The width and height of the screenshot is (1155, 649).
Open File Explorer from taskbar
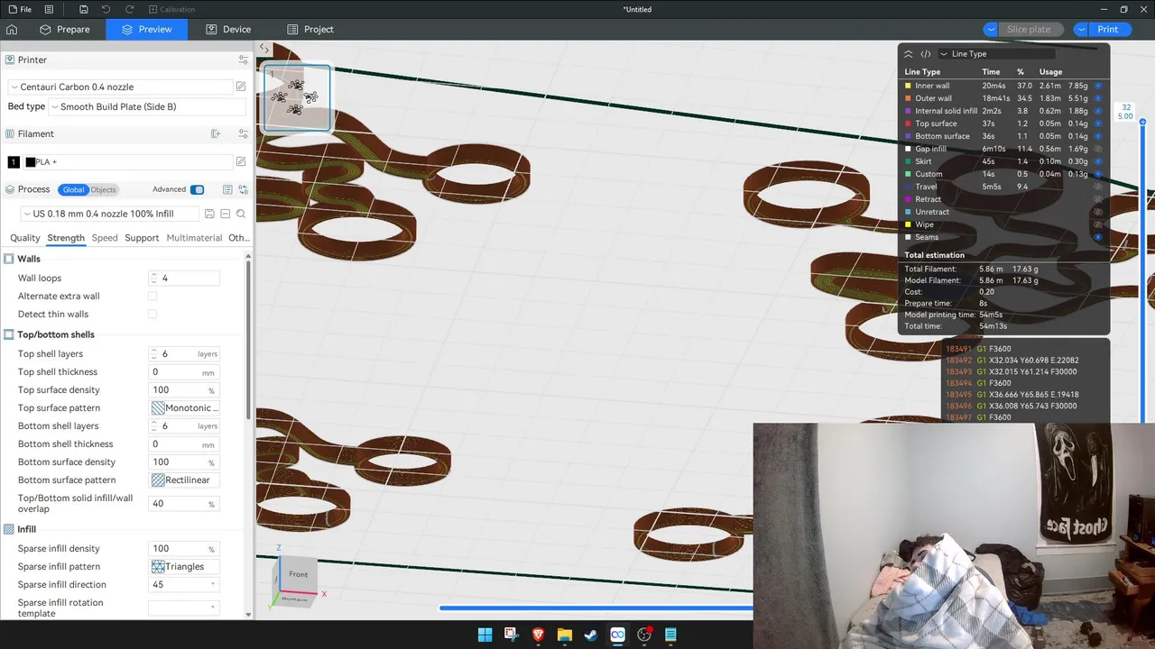click(565, 635)
